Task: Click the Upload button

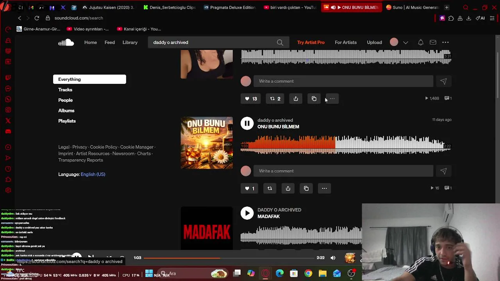Action: (374, 42)
